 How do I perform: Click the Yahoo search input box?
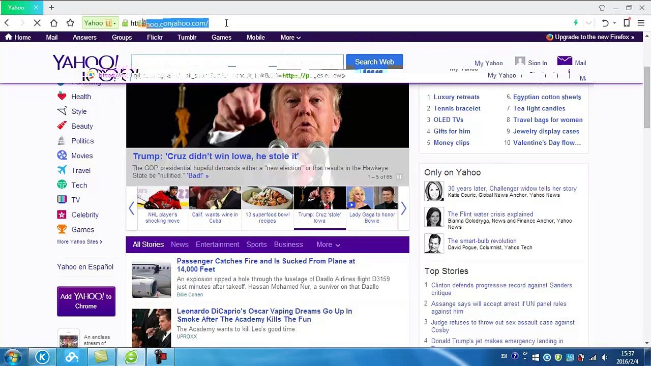pos(238,62)
